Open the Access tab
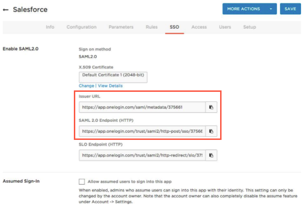 click(199, 27)
